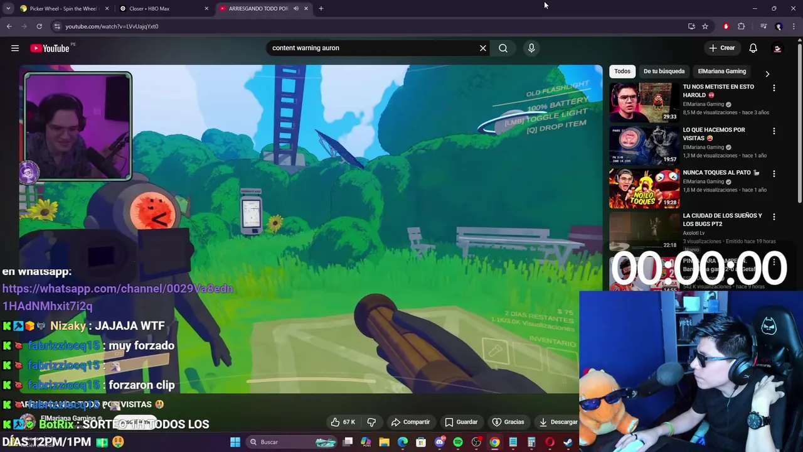Click the red extension icon in toolbar
The image size is (803, 452).
726,26
